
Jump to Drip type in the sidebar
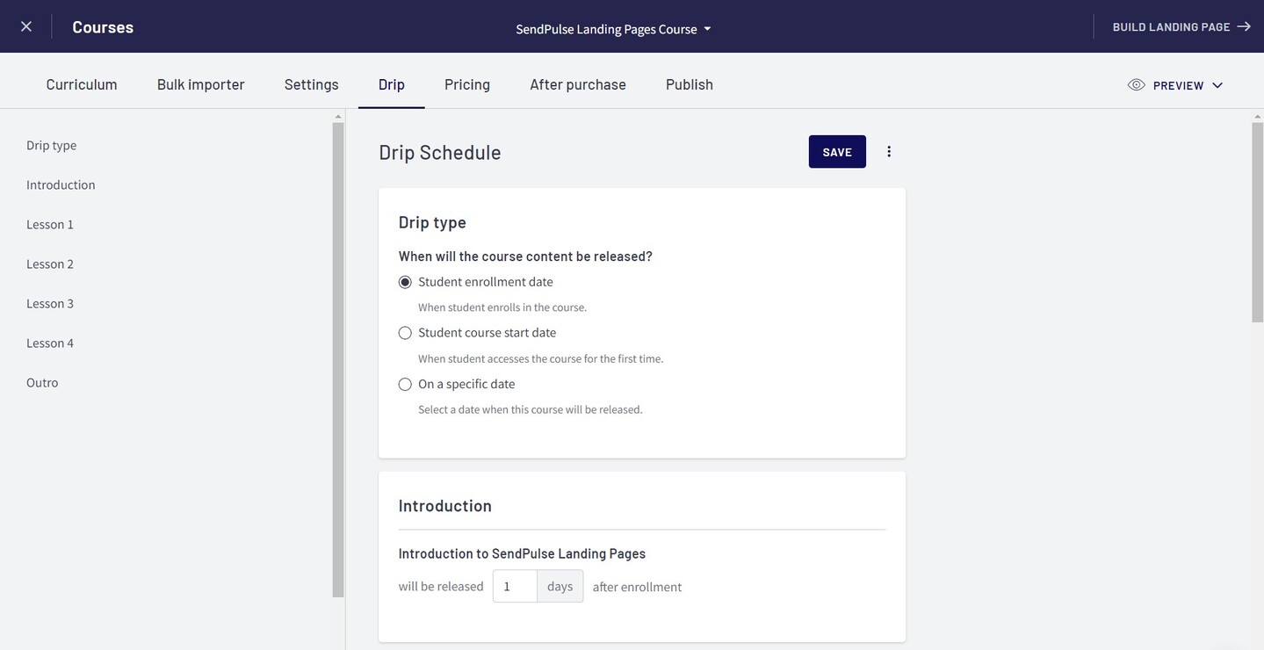click(x=52, y=145)
